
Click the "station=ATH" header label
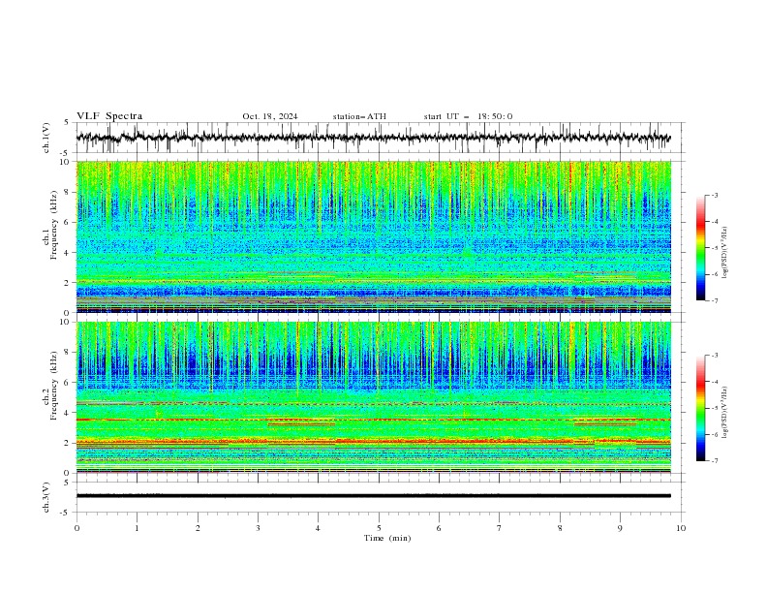point(359,116)
